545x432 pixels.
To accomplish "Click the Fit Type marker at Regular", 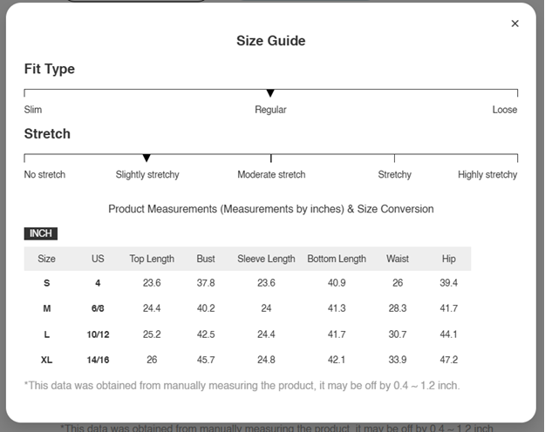I will [x=270, y=93].
